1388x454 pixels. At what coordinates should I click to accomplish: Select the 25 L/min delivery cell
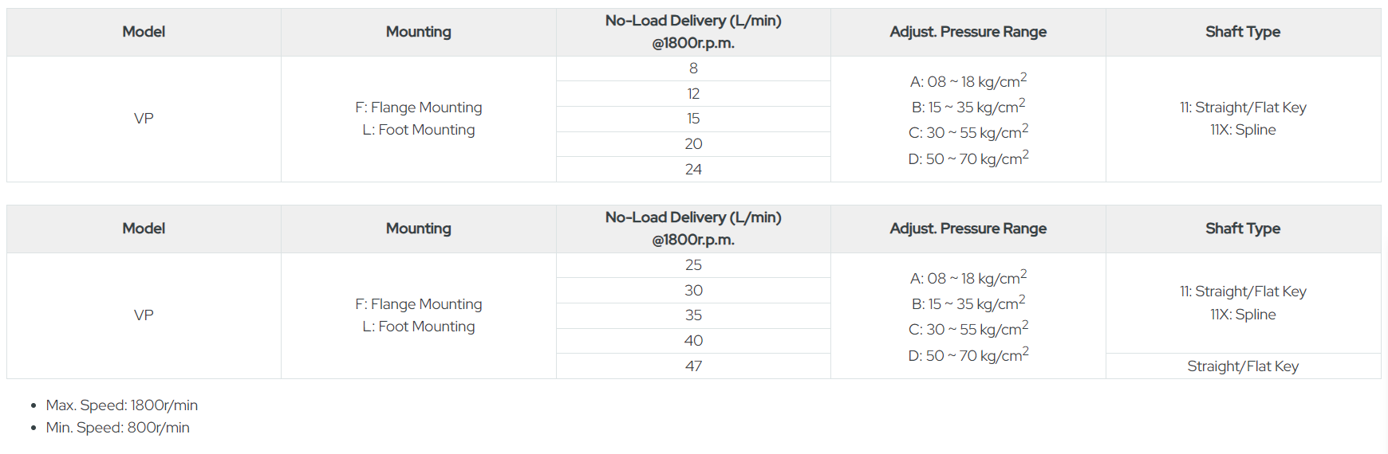click(693, 265)
